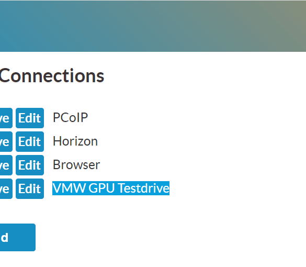
Task: Select the Horizon connection name
Action: (x=75, y=141)
